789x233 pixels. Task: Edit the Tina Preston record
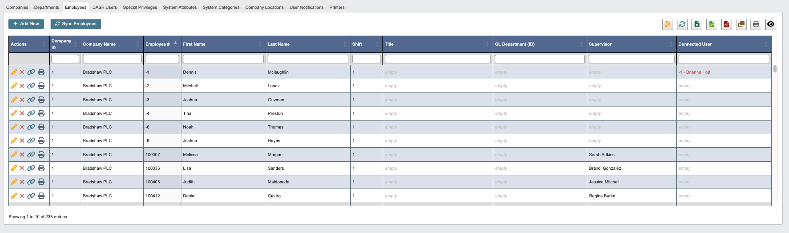(14, 113)
